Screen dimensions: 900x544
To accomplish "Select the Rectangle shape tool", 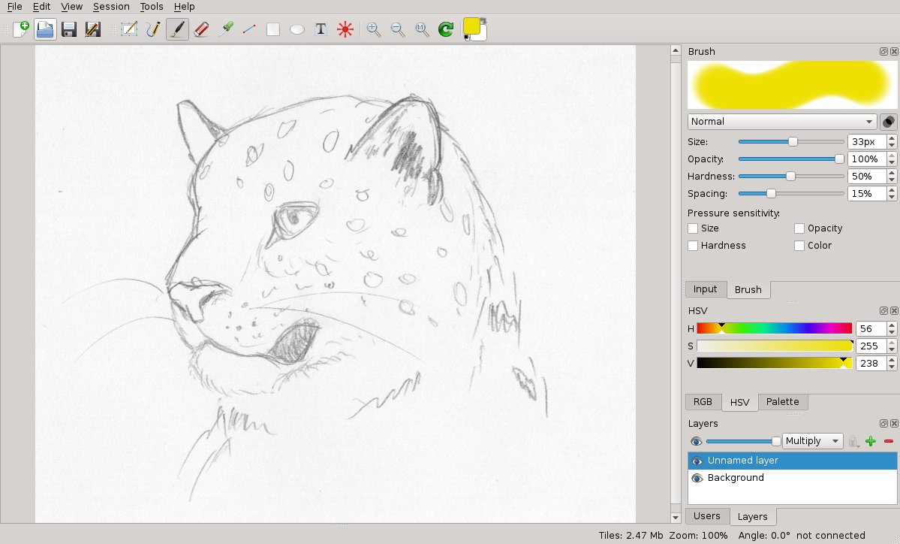I will (x=273, y=29).
